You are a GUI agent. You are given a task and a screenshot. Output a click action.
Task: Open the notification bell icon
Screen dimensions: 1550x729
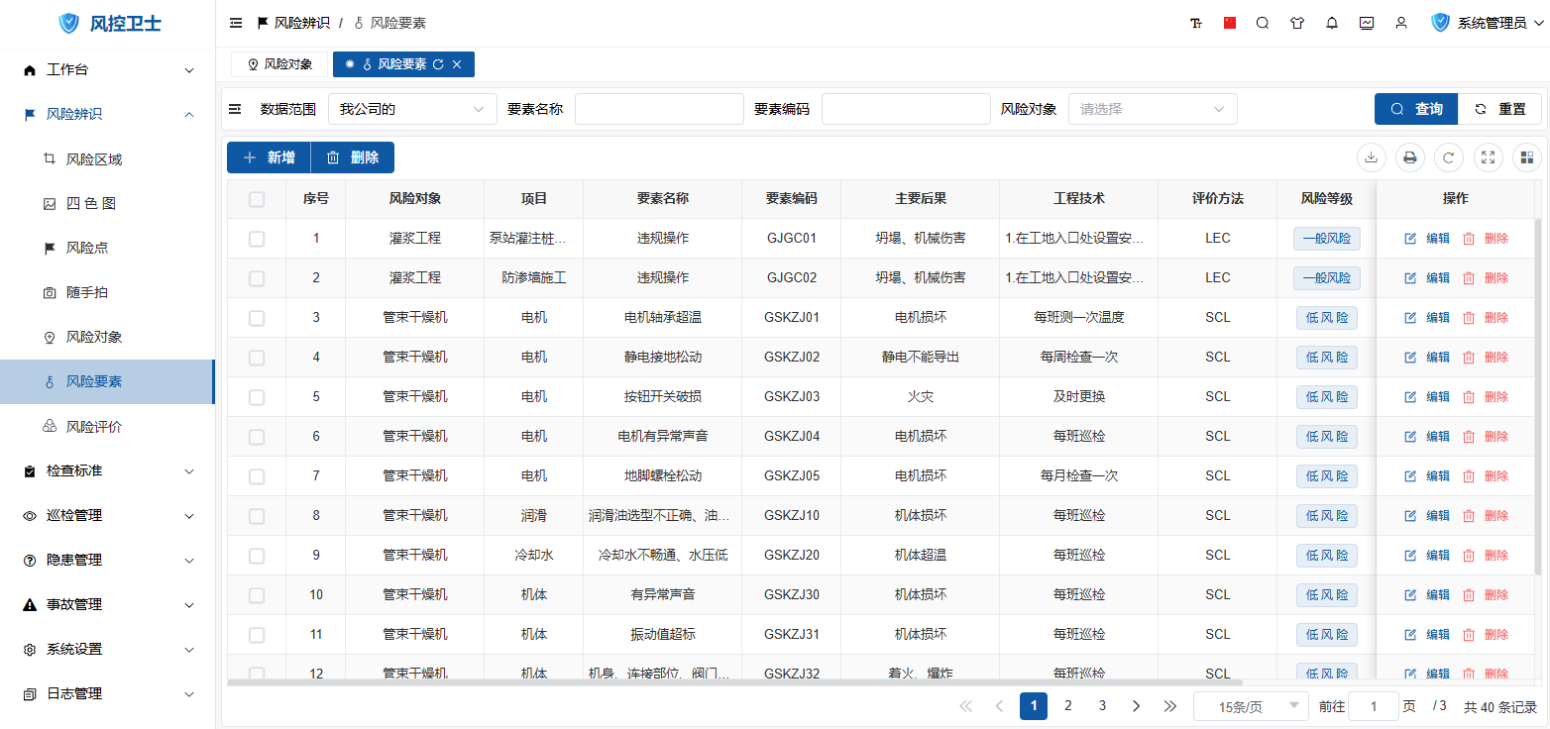(1332, 23)
